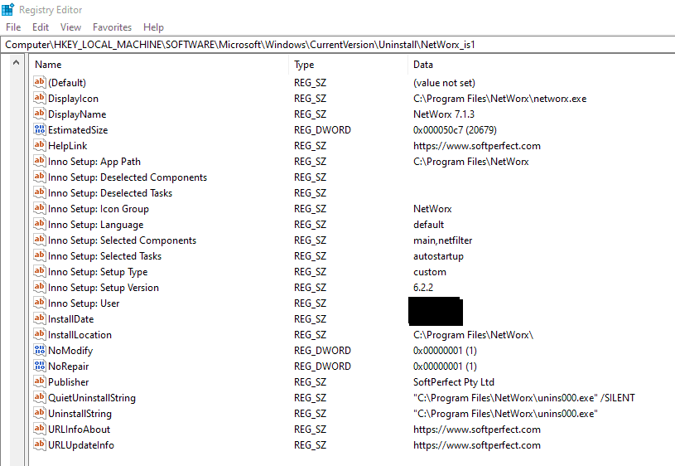Select the Inno Setup: Setup Type icon

pos(39,271)
